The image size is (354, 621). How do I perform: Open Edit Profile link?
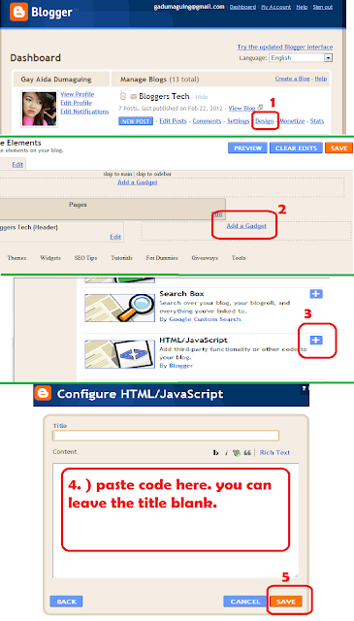(x=76, y=103)
